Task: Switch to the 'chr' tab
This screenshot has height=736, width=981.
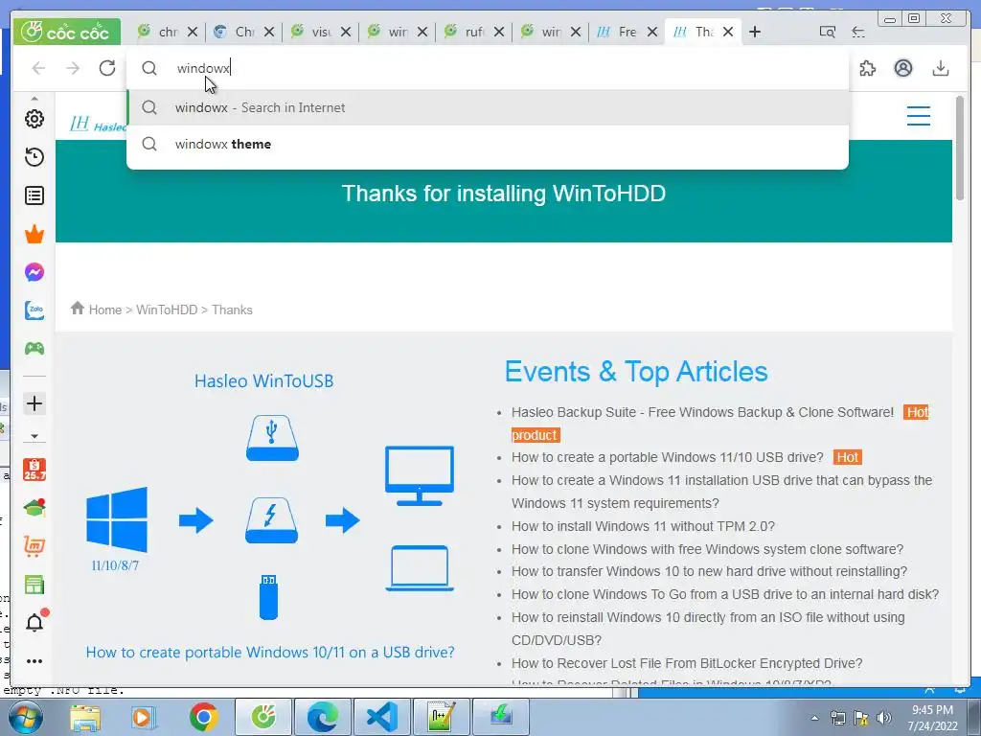Action: tap(159, 32)
